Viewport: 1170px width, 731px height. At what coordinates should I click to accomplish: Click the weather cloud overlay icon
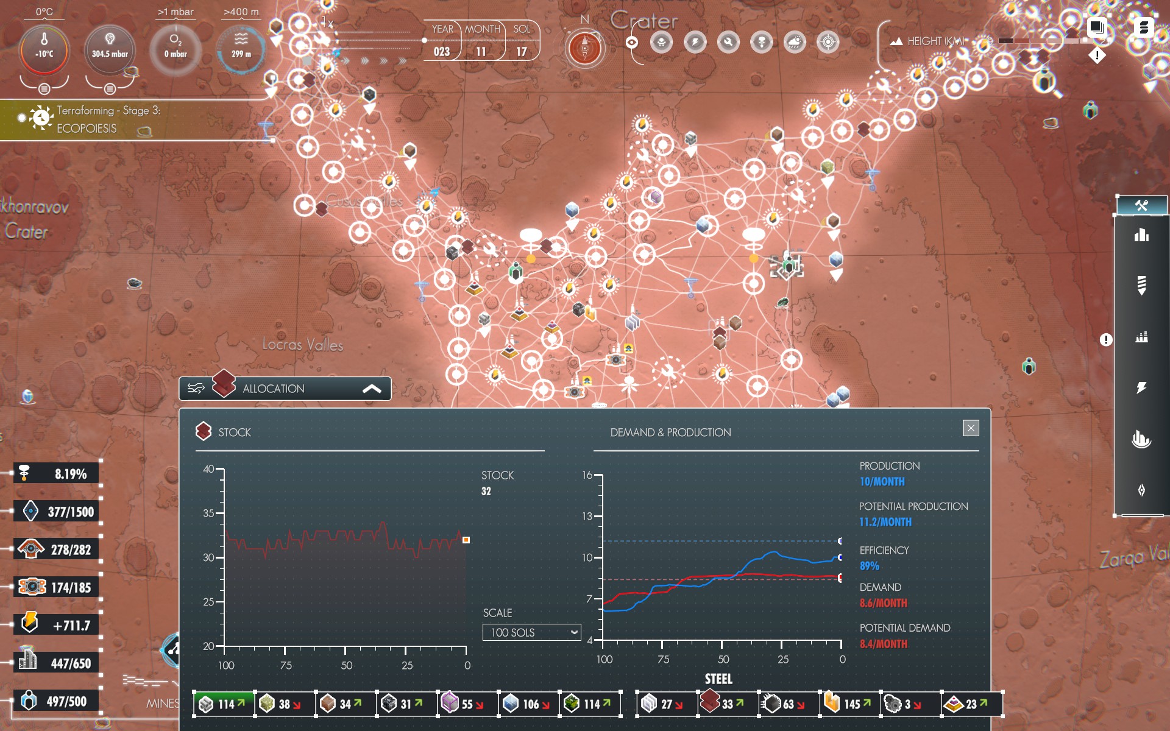tap(795, 42)
